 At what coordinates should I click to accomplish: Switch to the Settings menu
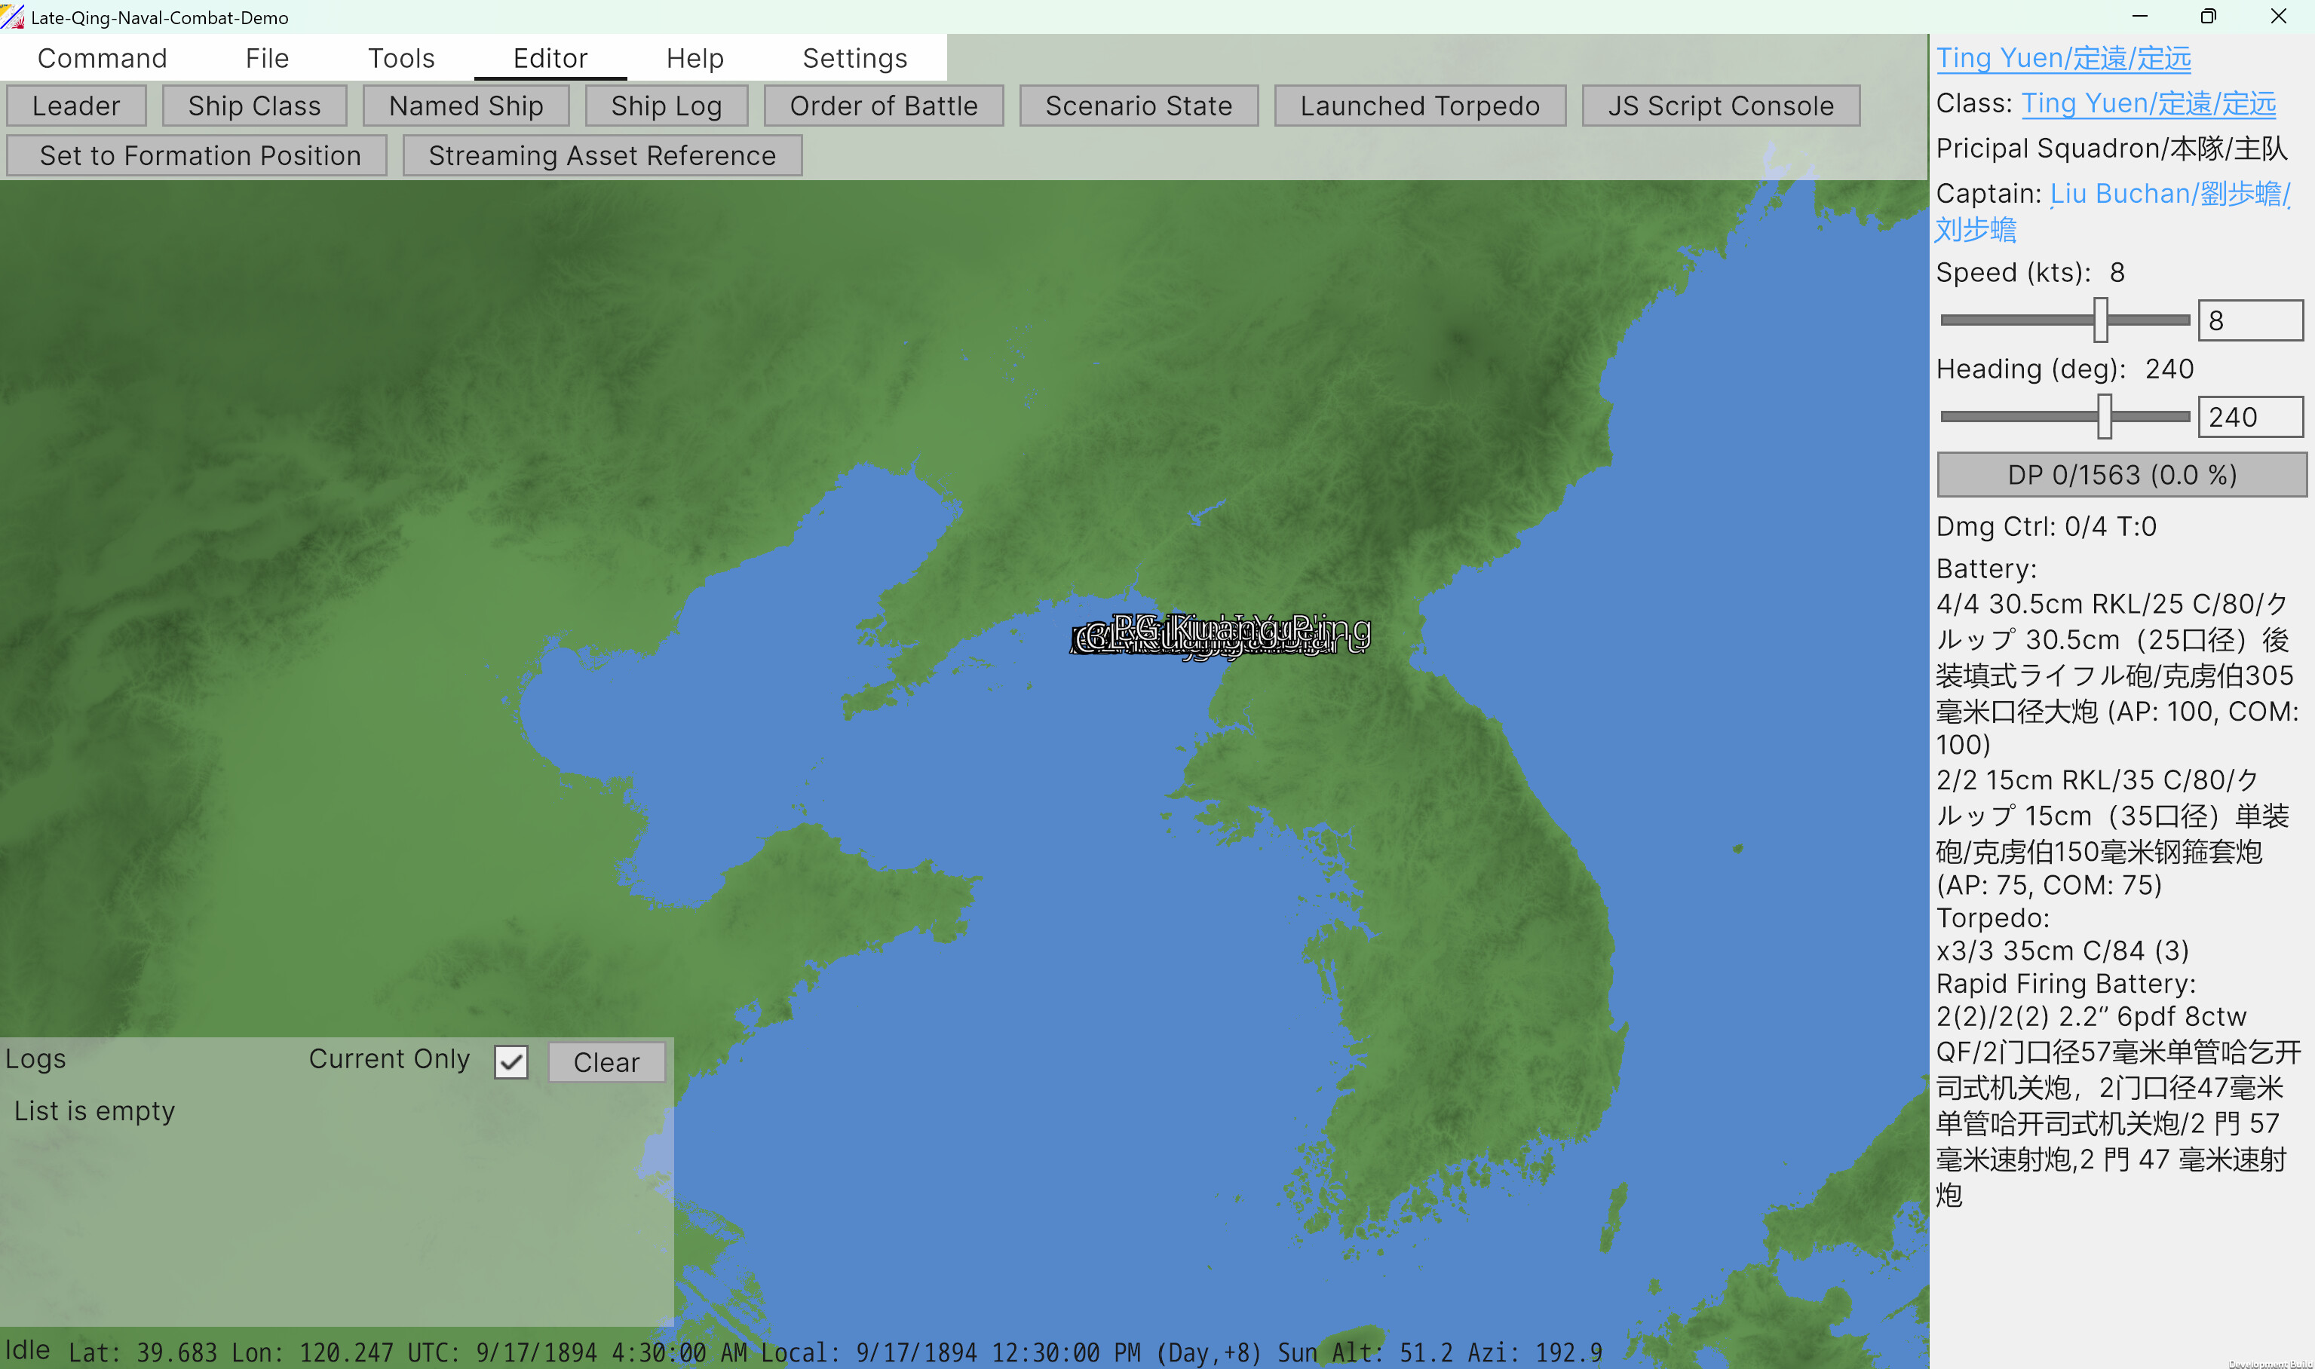tap(854, 57)
